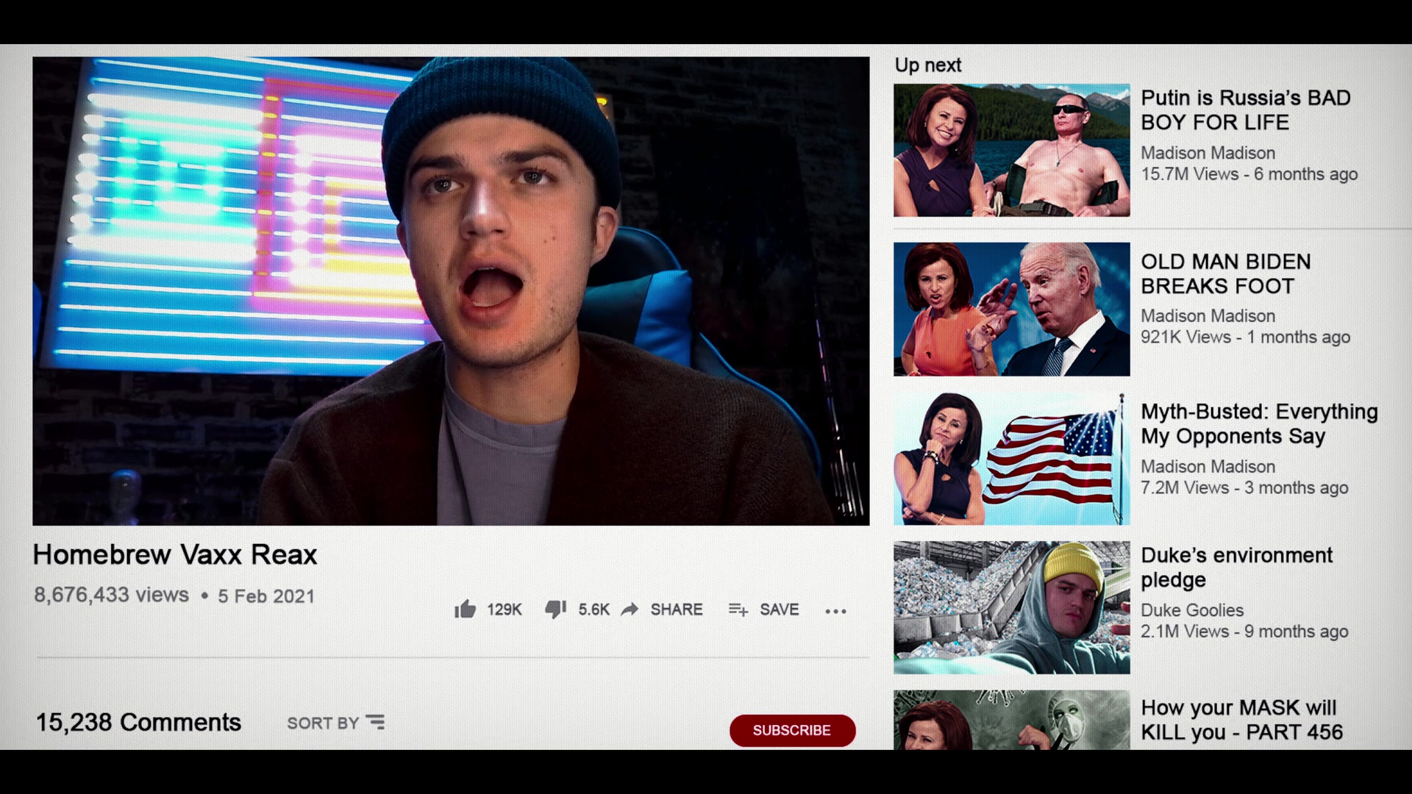Open the Sort By comments dropdown

[x=335, y=723]
